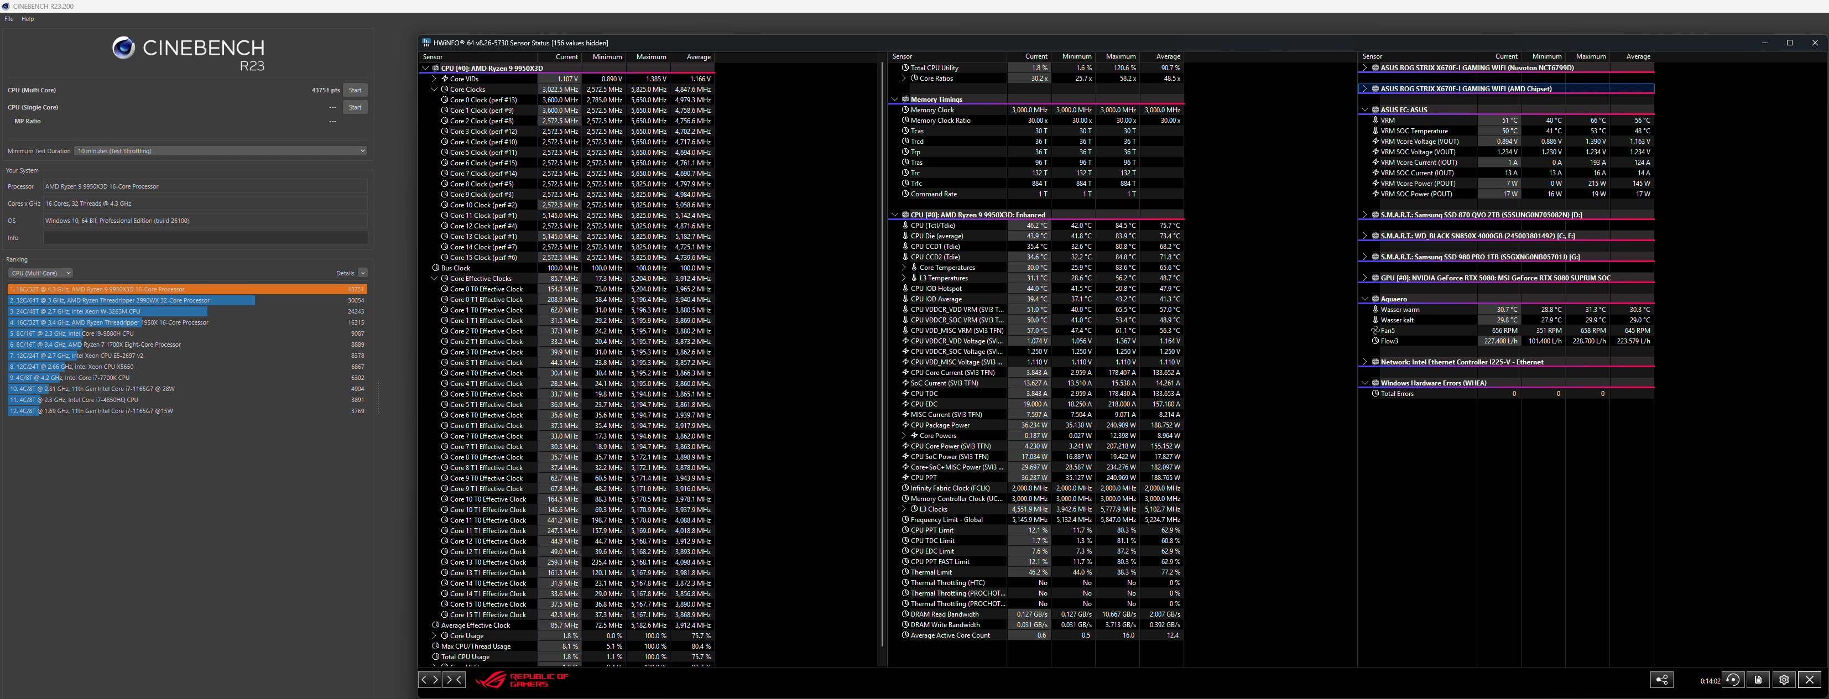Expand the Core Usage row
This screenshot has height=699, width=1829.
pyautogui.click(x=435, y=636)
